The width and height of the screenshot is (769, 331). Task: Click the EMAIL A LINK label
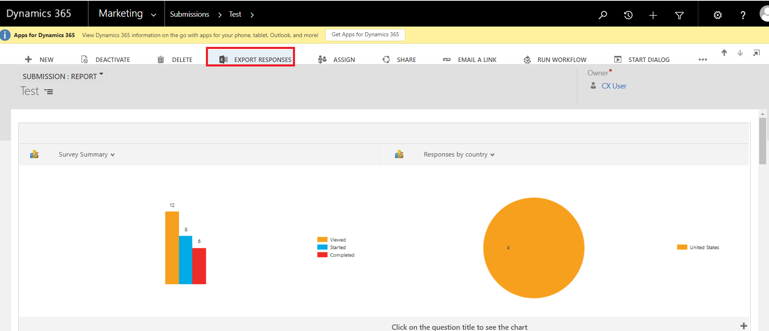[x=477, y=60]
